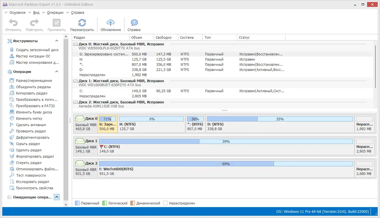Collapse the Инструменты section
380x218 pixels.
[57, 41]
